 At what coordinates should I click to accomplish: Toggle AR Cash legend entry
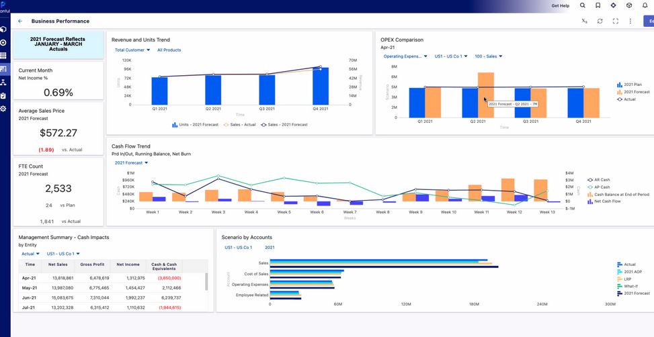tap(598, 180)
